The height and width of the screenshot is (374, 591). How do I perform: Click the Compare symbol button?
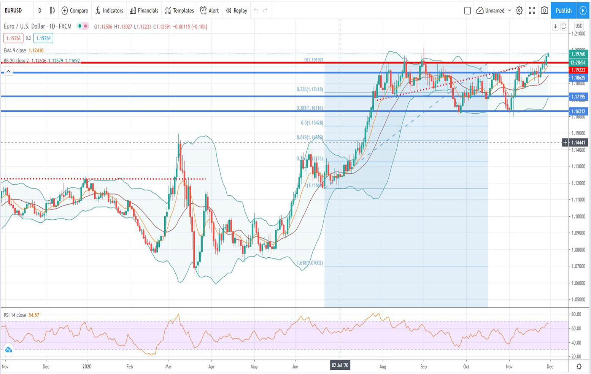tap(75, 11)
